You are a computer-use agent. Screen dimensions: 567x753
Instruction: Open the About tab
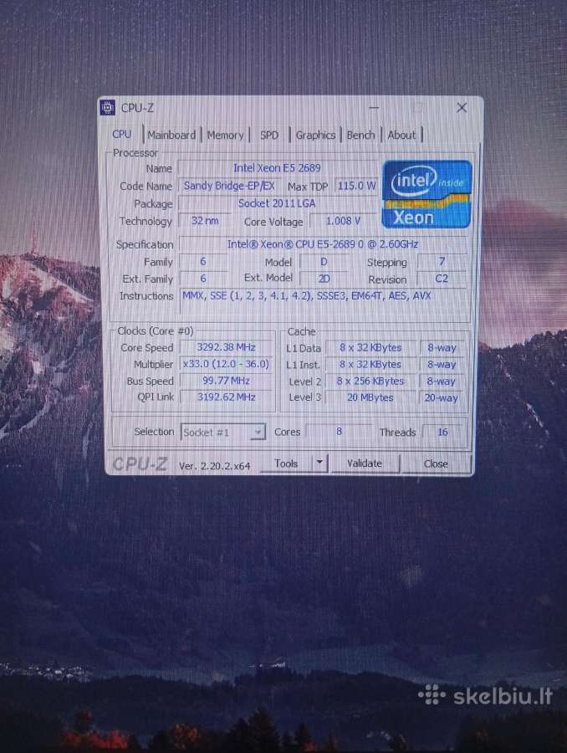coord(401,136)
